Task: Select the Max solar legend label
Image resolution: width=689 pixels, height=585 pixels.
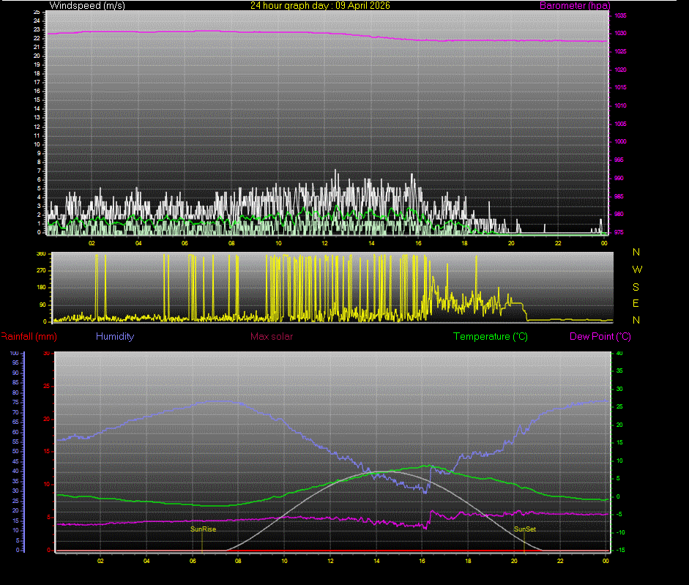Action: 272,336
